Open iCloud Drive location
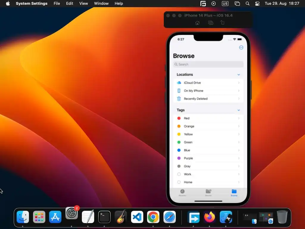The image size is (305, 229). pos(208,83)
